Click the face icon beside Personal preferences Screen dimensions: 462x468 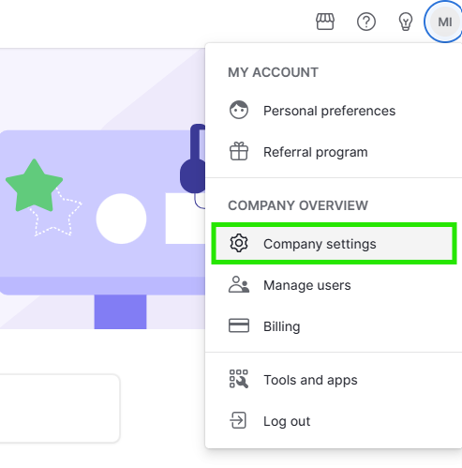(x=239, y=110)
